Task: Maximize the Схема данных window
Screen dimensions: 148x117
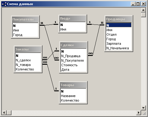Action: click(x=138, y=4)
